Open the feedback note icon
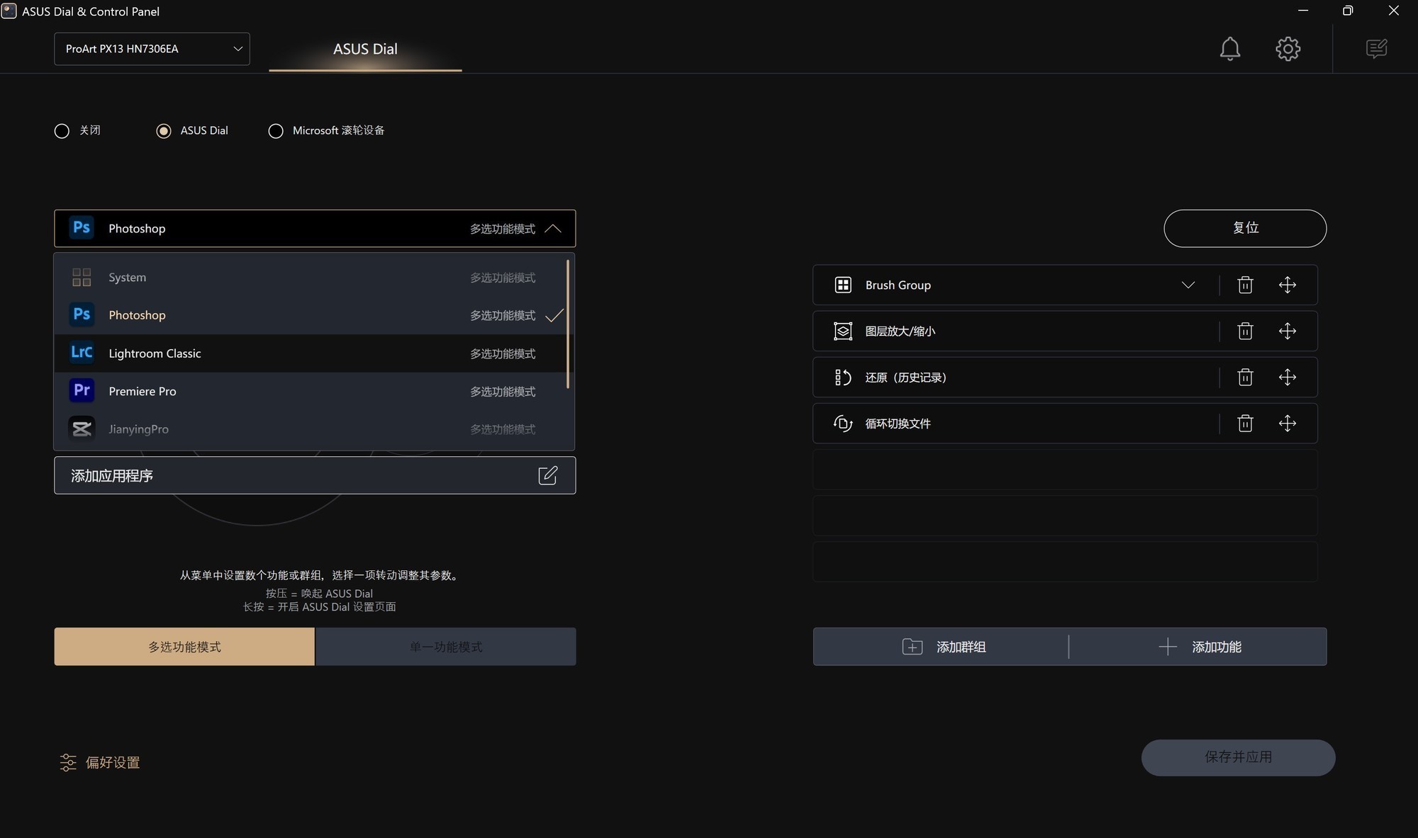The height and width of the screenshot is (838, 1418). (x=1376, y=48)
